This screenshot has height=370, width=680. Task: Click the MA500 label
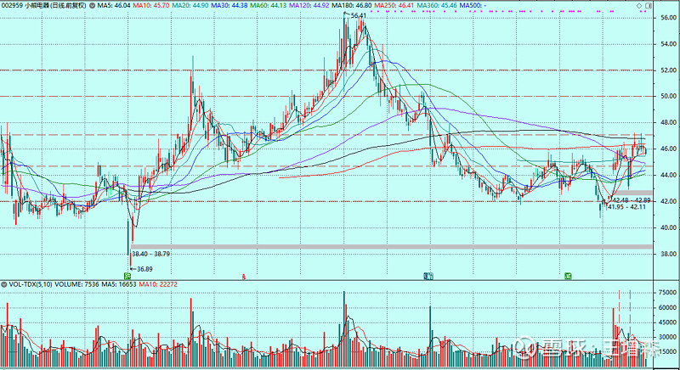473,6
